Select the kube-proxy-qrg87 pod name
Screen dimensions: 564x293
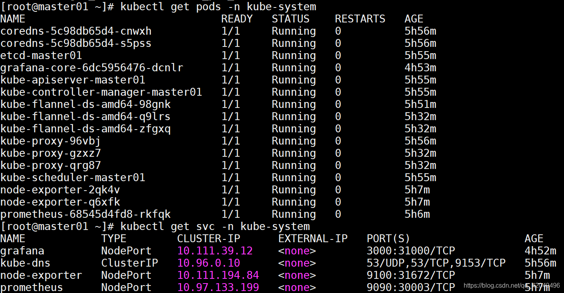tap(51, 165)
